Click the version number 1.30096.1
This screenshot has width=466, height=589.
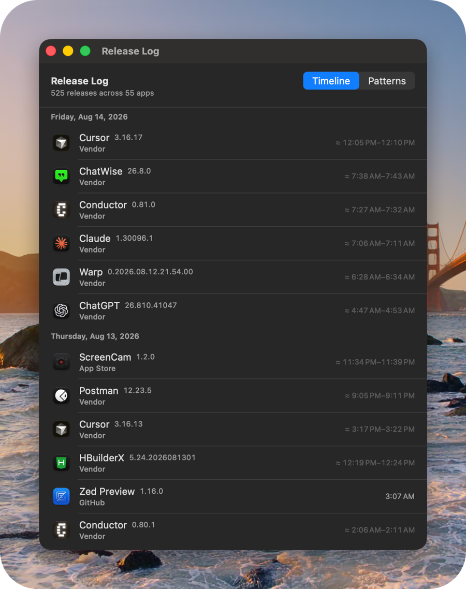pyautogui.click(x=134, y=238)
